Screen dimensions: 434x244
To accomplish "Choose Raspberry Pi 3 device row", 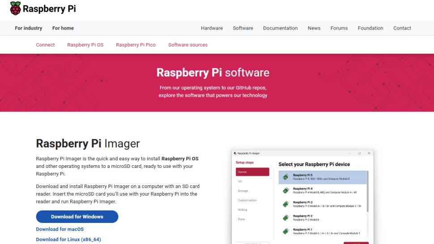I will (x=323, y=204).
